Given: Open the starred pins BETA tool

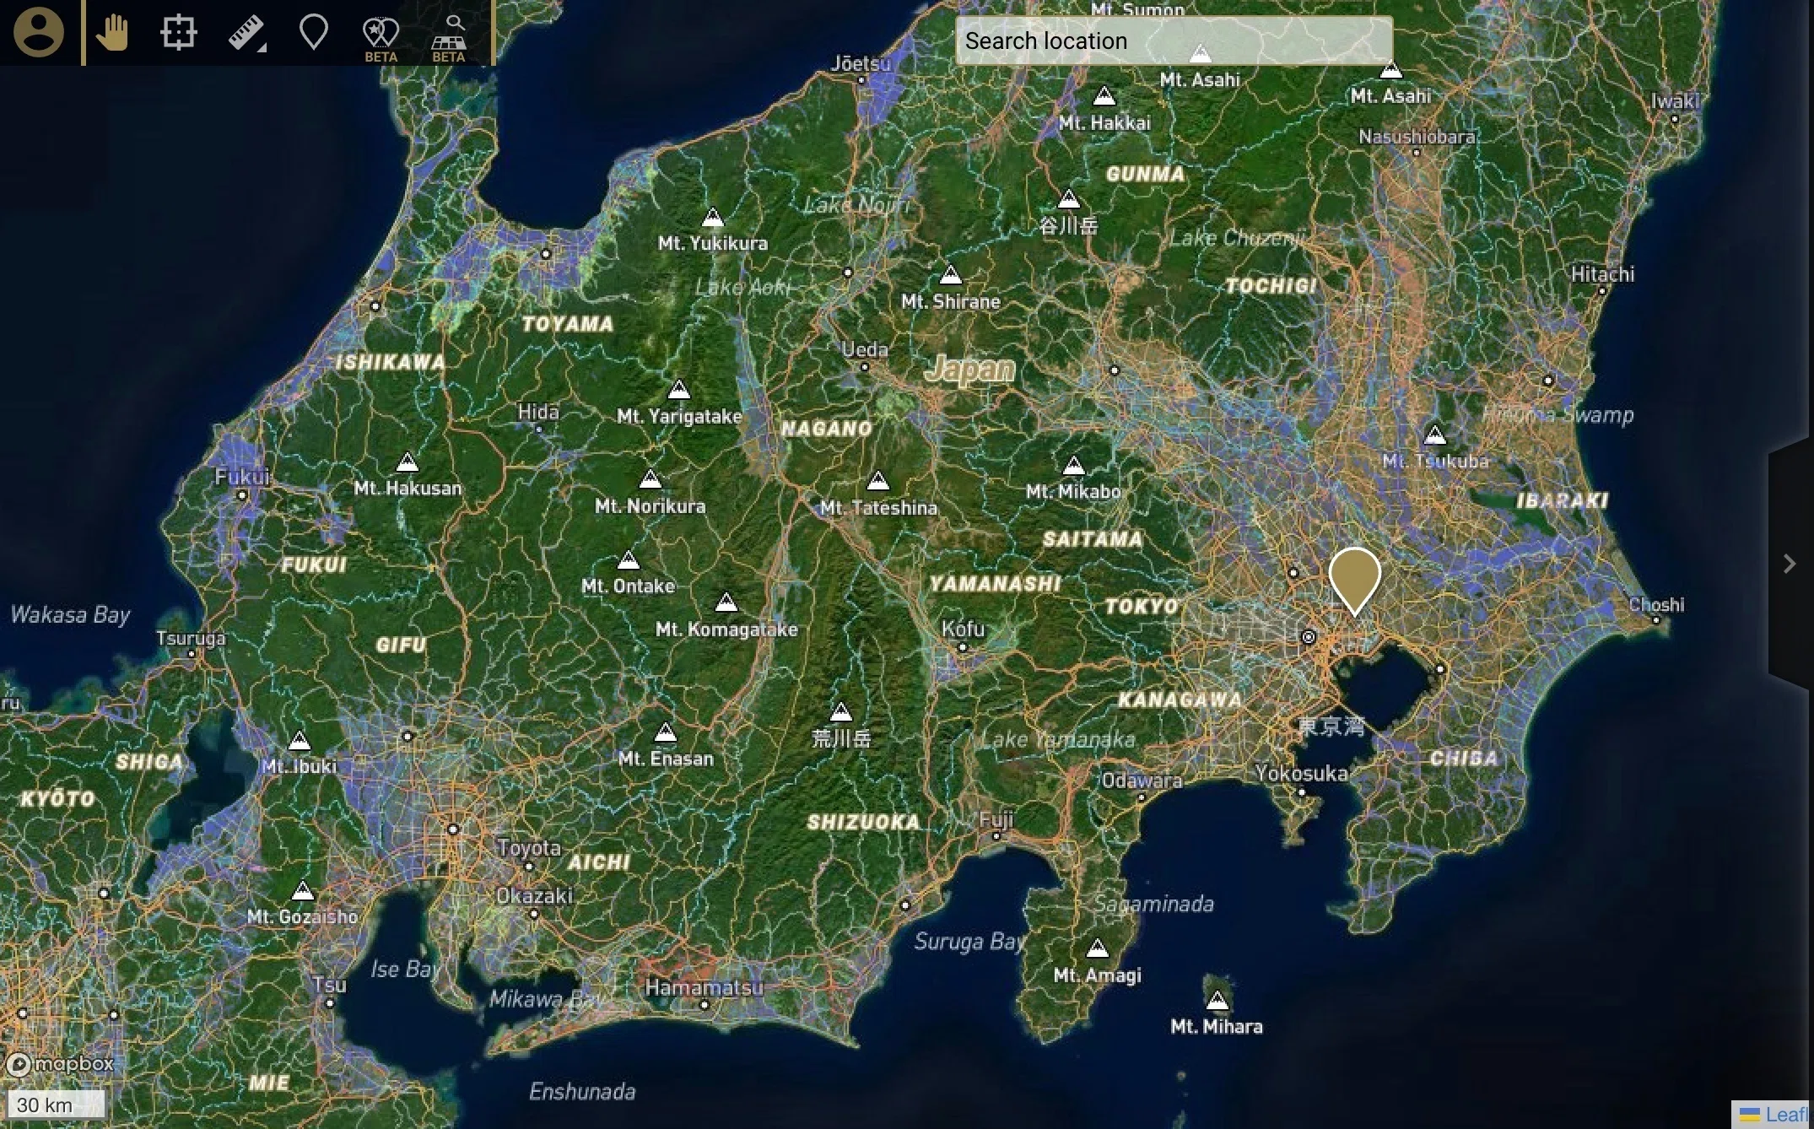Looking at the screenshot, I should [x=381, y=38].
